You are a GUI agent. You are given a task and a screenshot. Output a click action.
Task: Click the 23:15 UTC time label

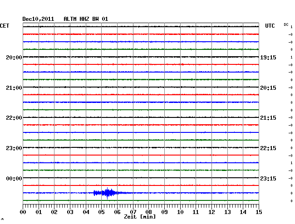pyautogui.click(x=268, y=178)
